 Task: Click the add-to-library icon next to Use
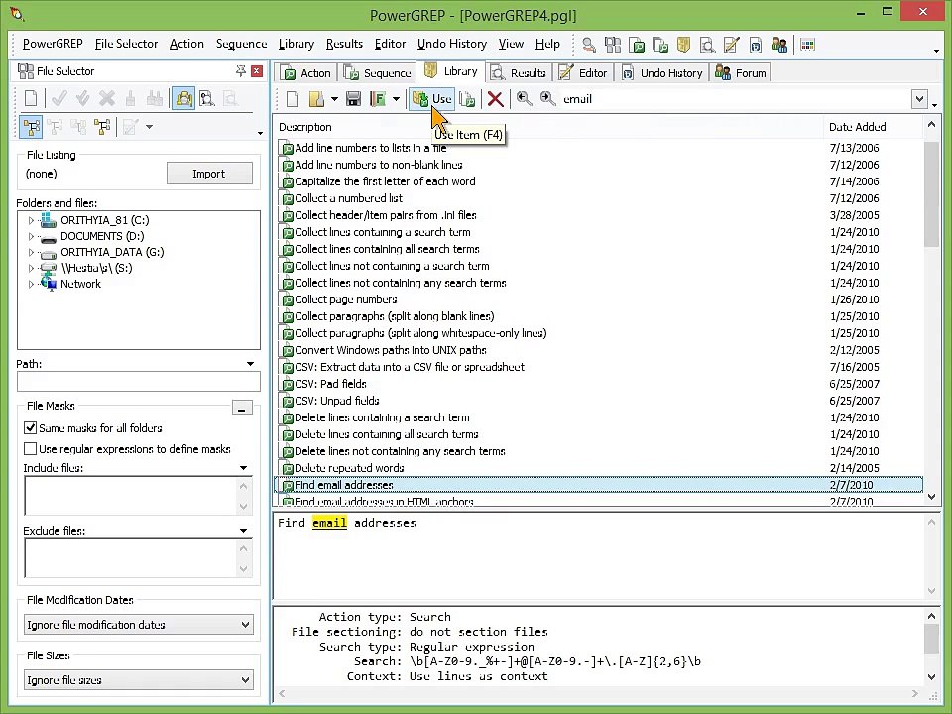point(467,99)
